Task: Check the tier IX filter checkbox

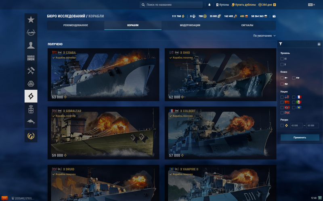Action: point(282,59)
